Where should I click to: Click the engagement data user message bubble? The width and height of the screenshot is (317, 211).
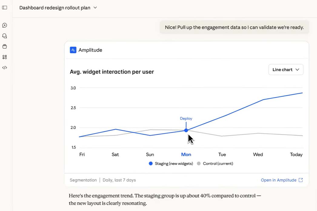(234, 27)
